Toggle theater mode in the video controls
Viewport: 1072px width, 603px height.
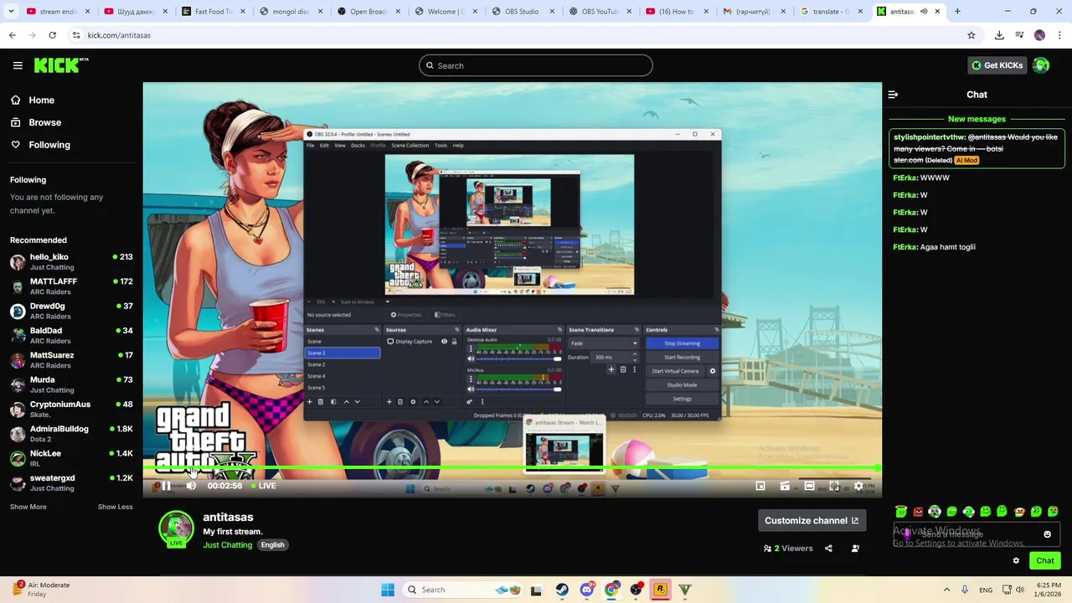pos(809,486)
